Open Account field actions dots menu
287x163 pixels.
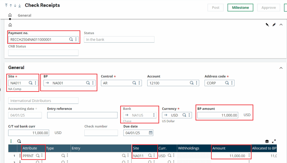click(196, 83)
